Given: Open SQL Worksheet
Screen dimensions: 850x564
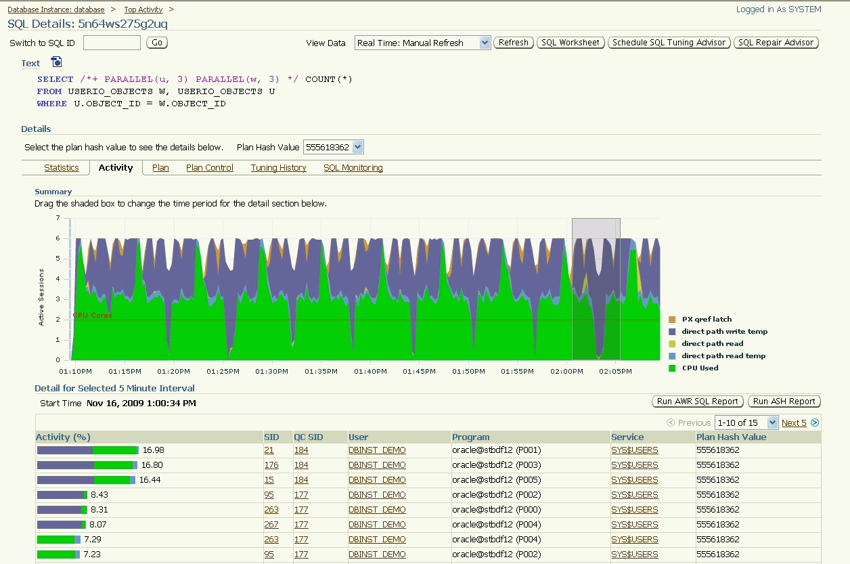Looking at the screenshot, I should [x=571, y=43].
